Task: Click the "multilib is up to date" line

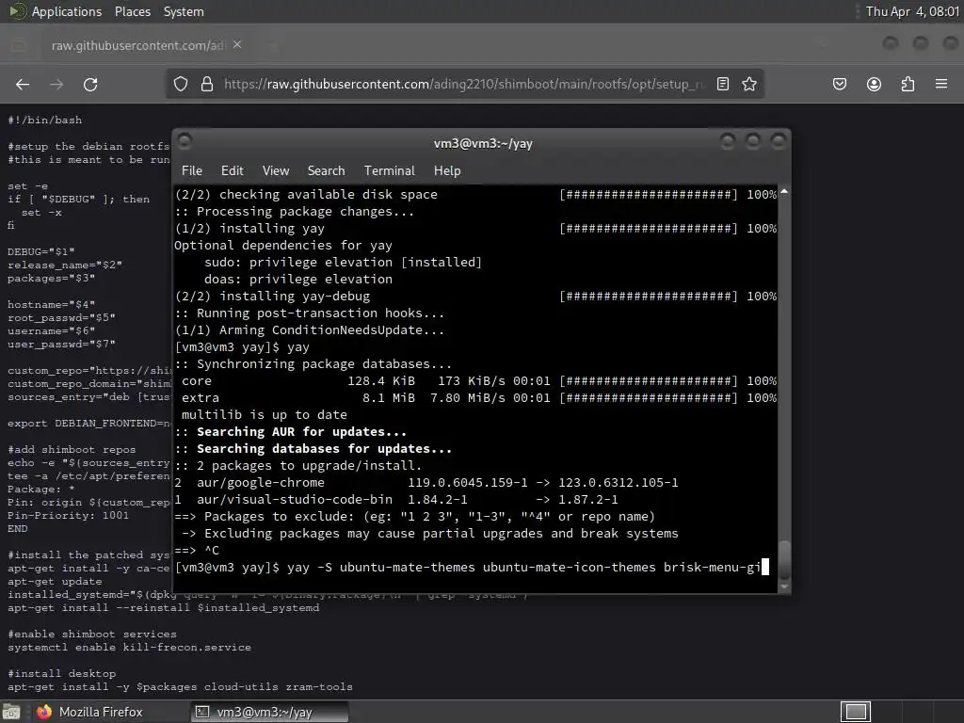Action: coord(264,414)
